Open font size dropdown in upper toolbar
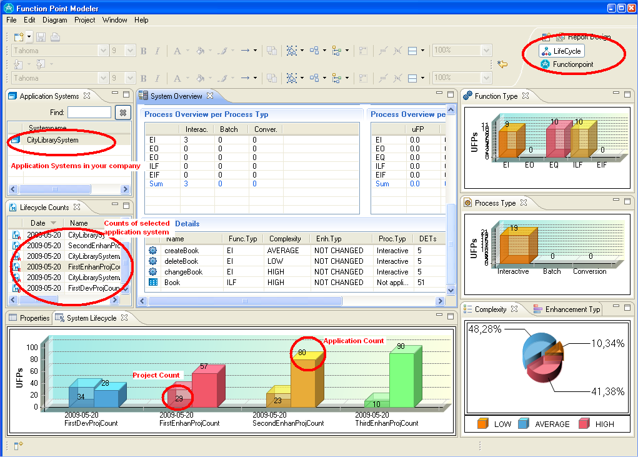The height and width of the screenshot is (457, 638). [130, 51]
